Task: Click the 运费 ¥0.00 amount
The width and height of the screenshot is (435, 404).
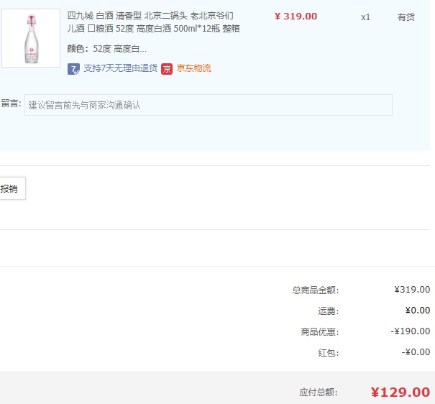Action: tap(418, 311)
